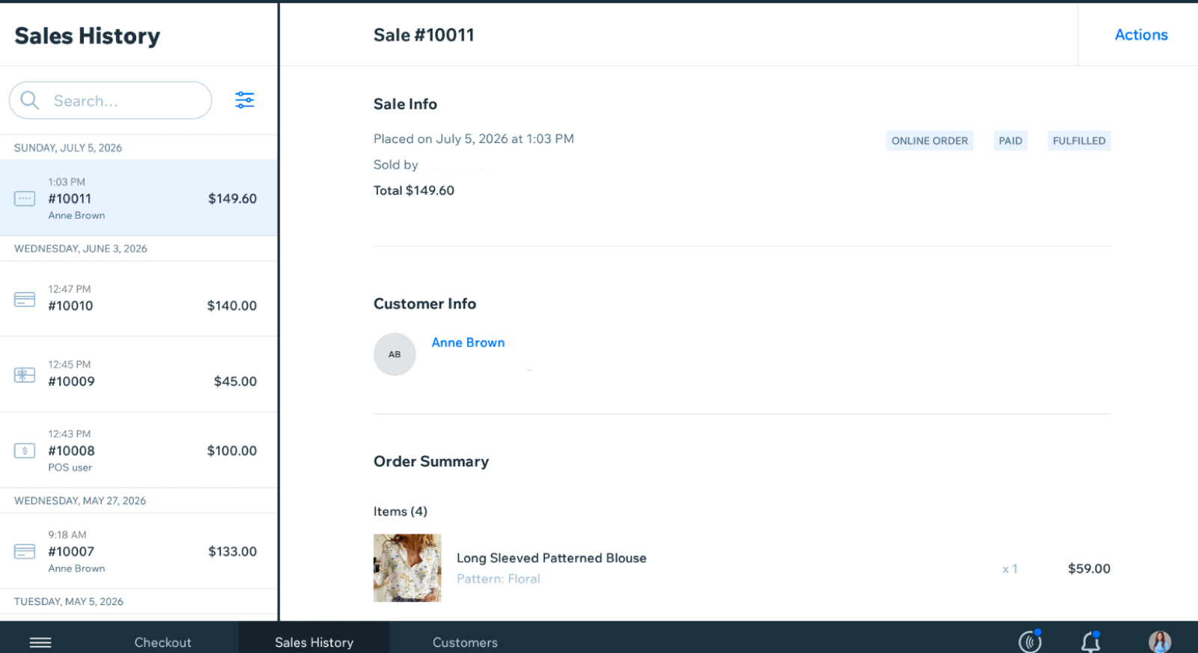
Task: Click the Customer Info heading
Action: point(425,303)
